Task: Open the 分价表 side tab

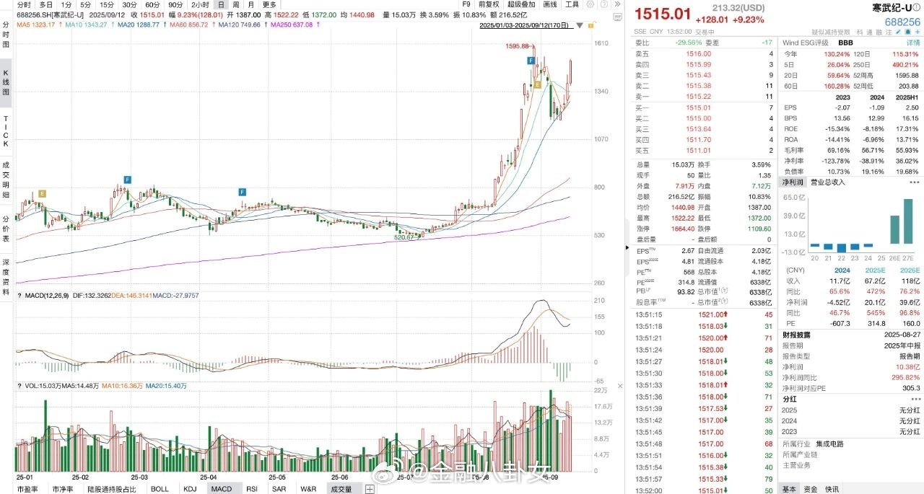Action: coord(6,228)
